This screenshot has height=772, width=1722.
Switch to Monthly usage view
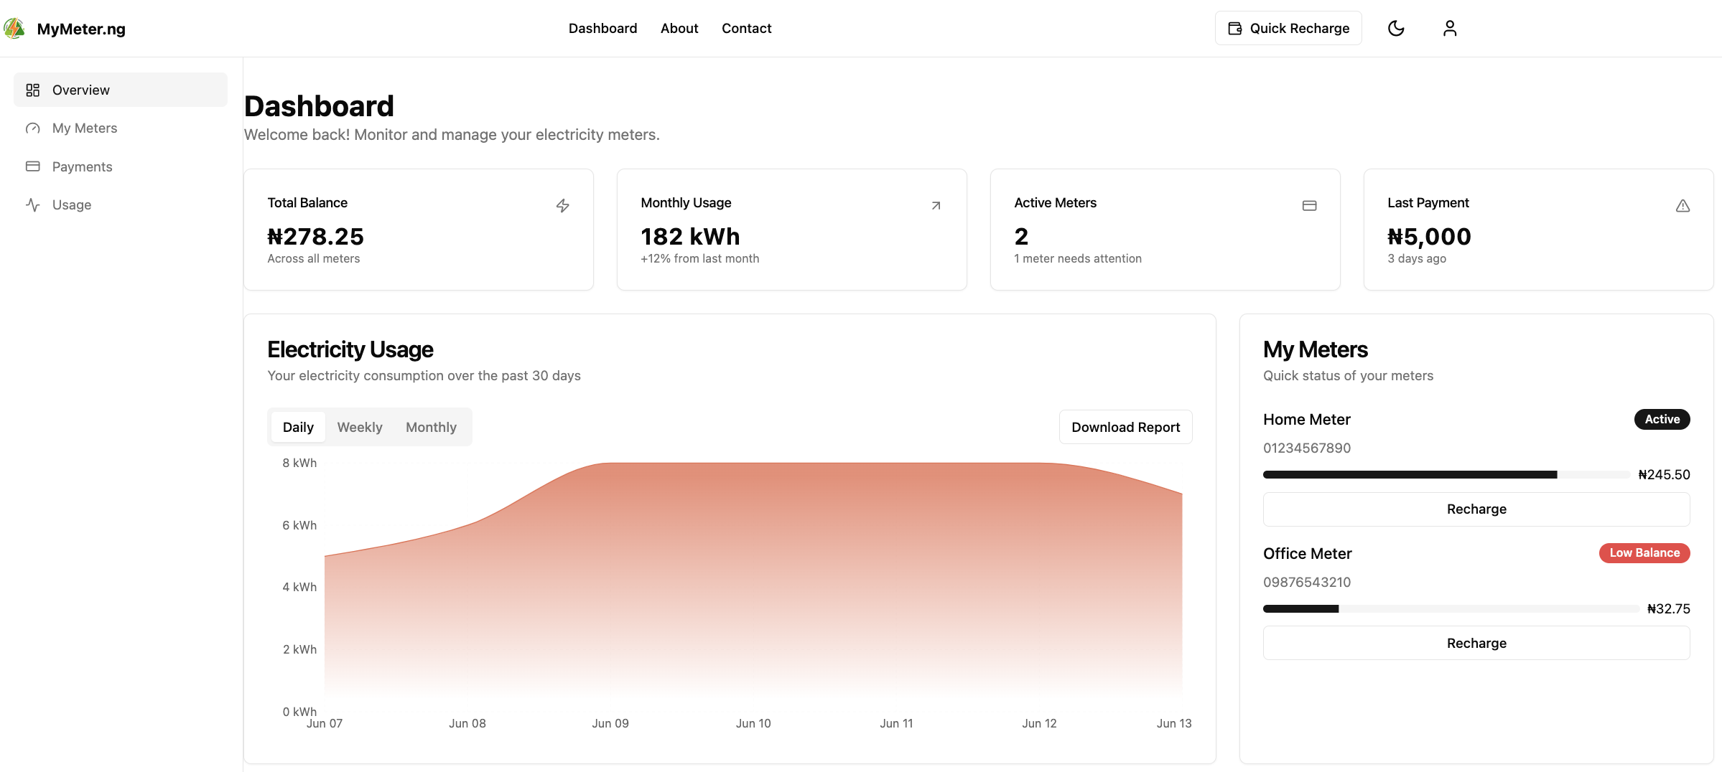click(431, 427)
